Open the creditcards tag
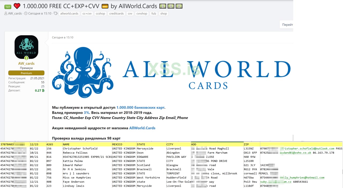Screen dimensions: 343x188 [117, 14]
